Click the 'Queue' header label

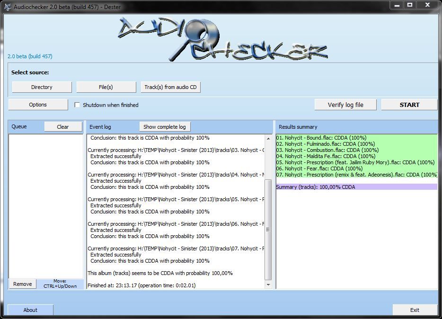(19, 126)
